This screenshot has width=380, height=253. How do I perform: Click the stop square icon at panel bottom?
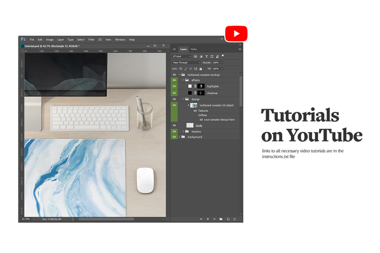[201, 219]
